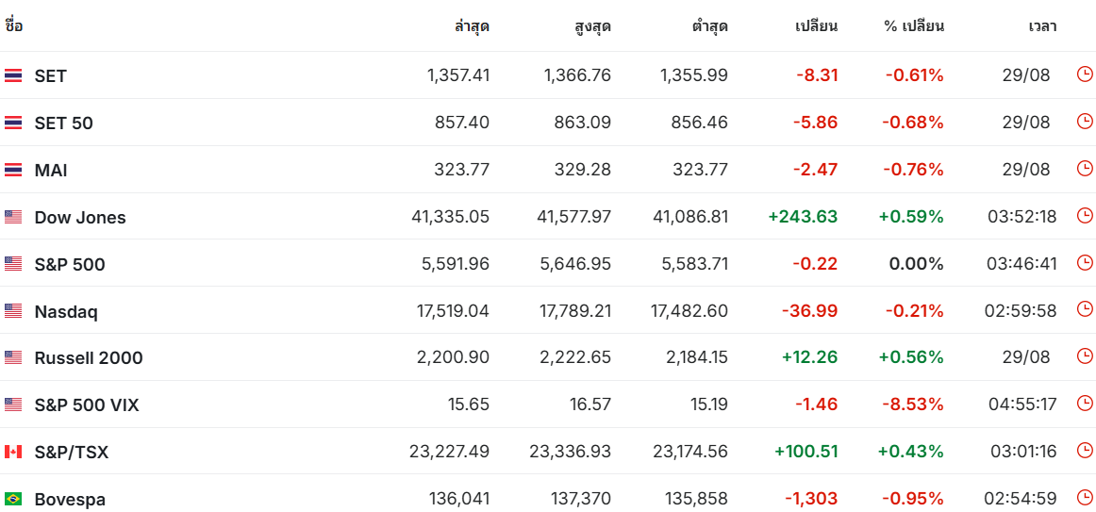Image resolution: width=1096 pixels, height=512 pixels.
Task: Click the ชื่อ column header
Action: point(14,25)
